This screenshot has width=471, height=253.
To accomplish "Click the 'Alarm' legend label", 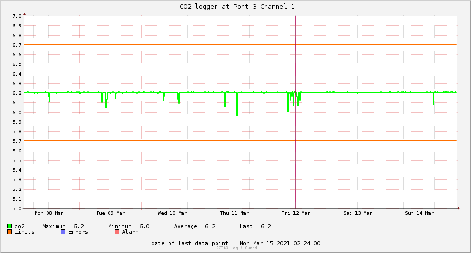I will pos(131,232).
